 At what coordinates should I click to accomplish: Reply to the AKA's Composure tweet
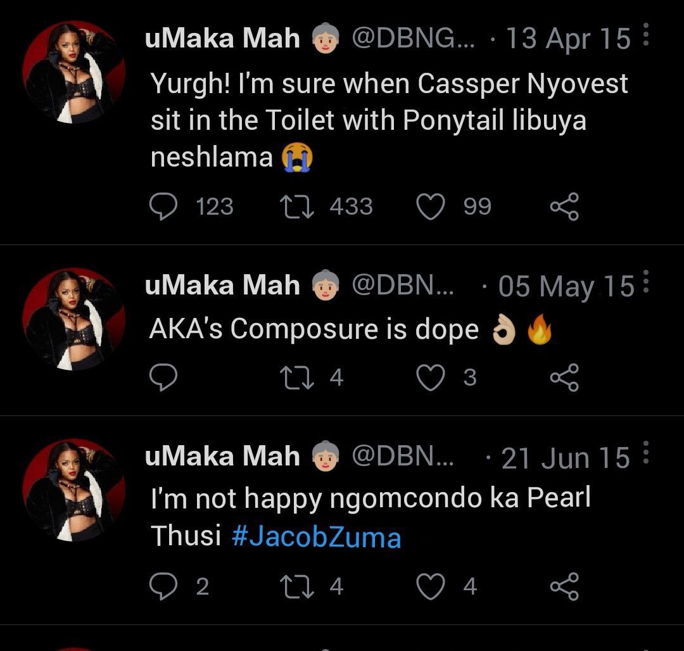[x=163, y=377]
